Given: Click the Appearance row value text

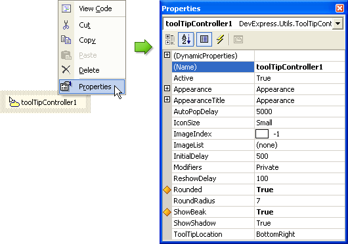Looking at the screenshot, I should pos(275,89).
